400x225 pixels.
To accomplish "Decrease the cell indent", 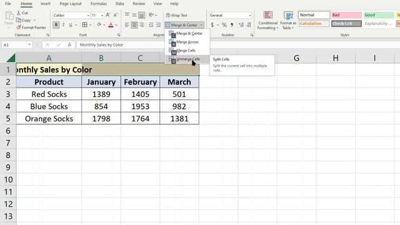I will pyautogui.click(x=151, y=25).
